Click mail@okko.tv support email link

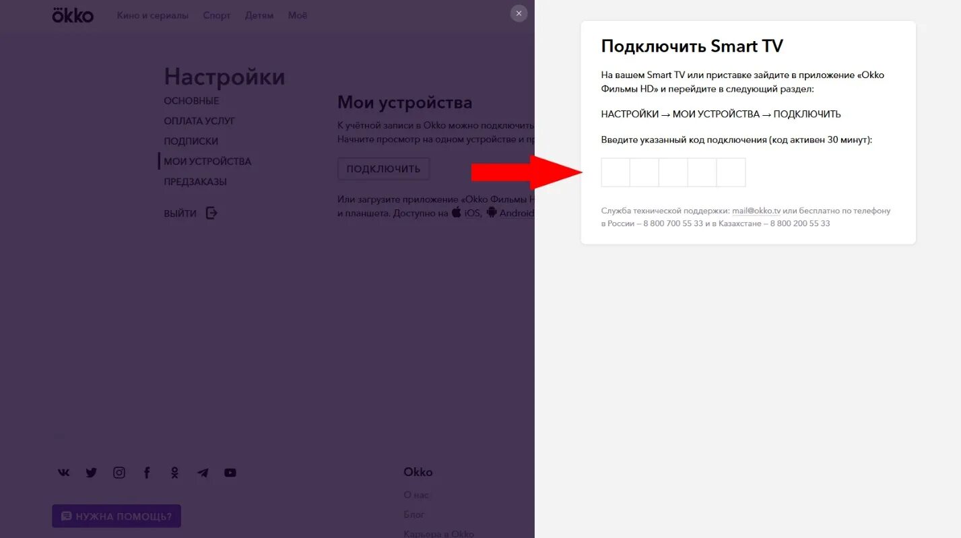(x=756, y=211)
